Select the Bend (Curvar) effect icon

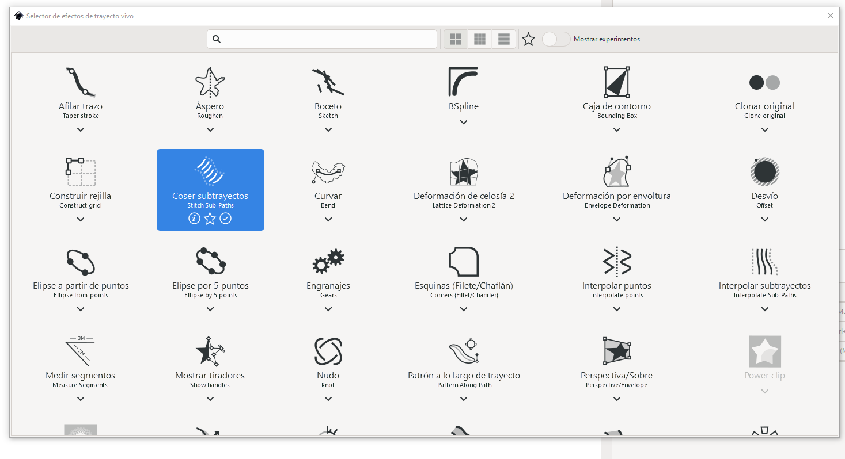coord(328,171)
